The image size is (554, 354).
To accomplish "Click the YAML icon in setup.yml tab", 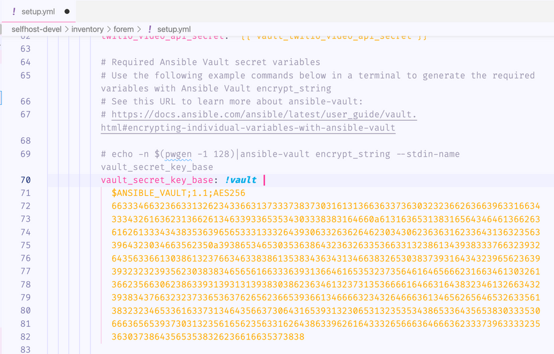I will (x=14, y=11).
